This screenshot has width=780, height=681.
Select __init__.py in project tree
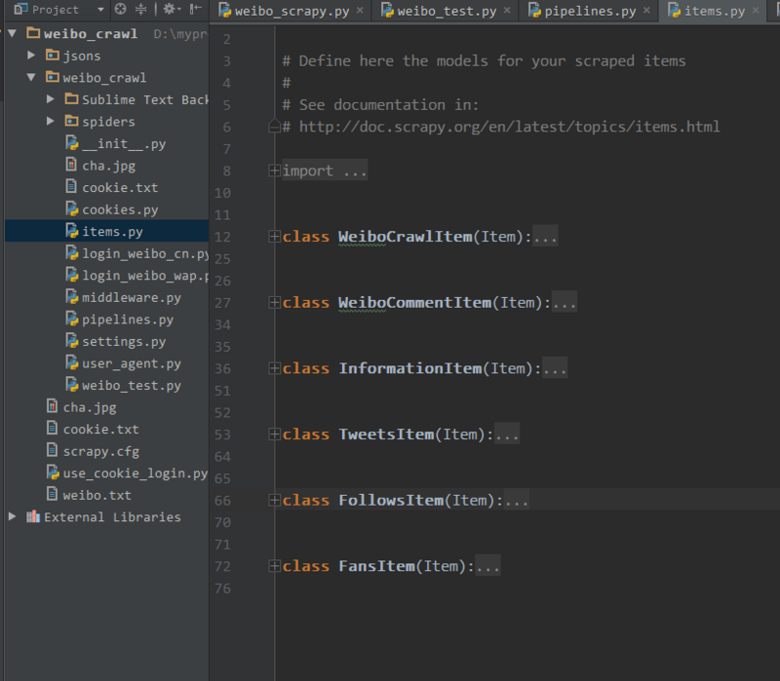click(x=124, y=144)
